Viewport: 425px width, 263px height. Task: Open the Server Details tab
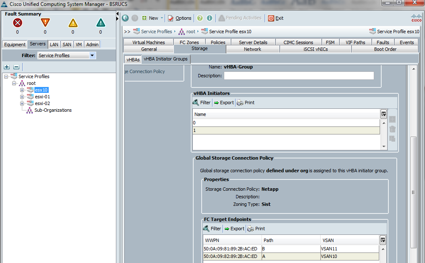tap(253, 42)
